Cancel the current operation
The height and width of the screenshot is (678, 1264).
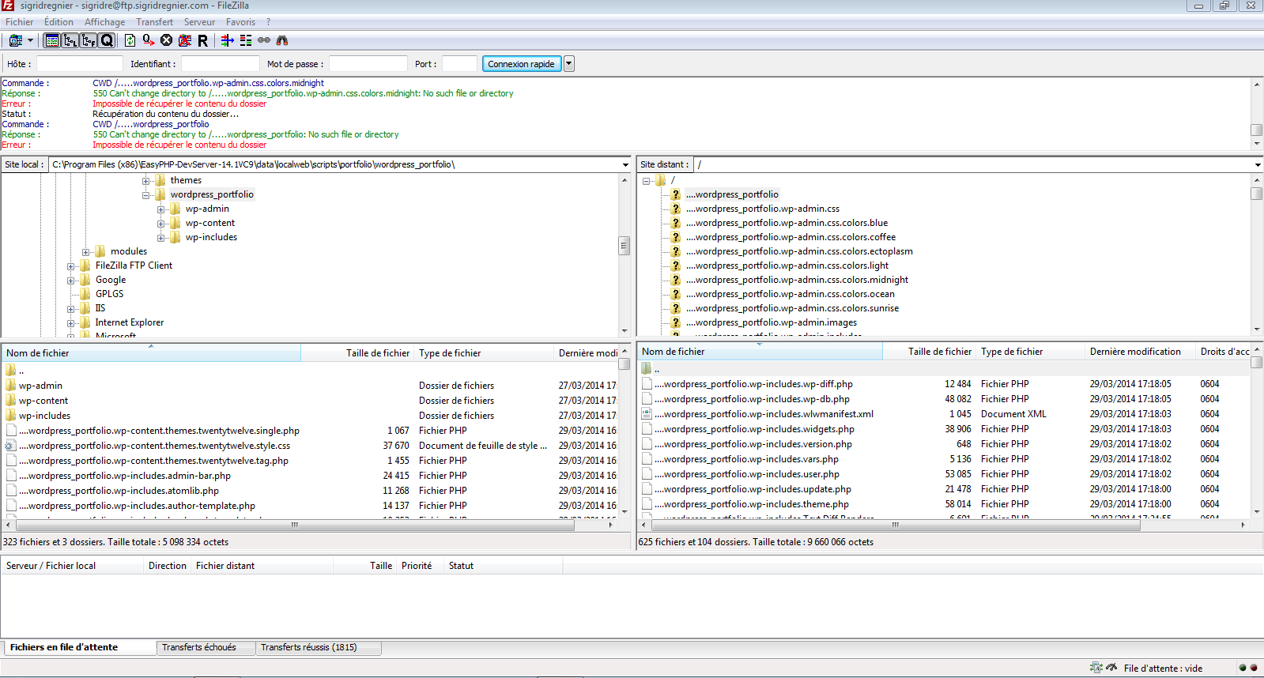tap(166, 40)
